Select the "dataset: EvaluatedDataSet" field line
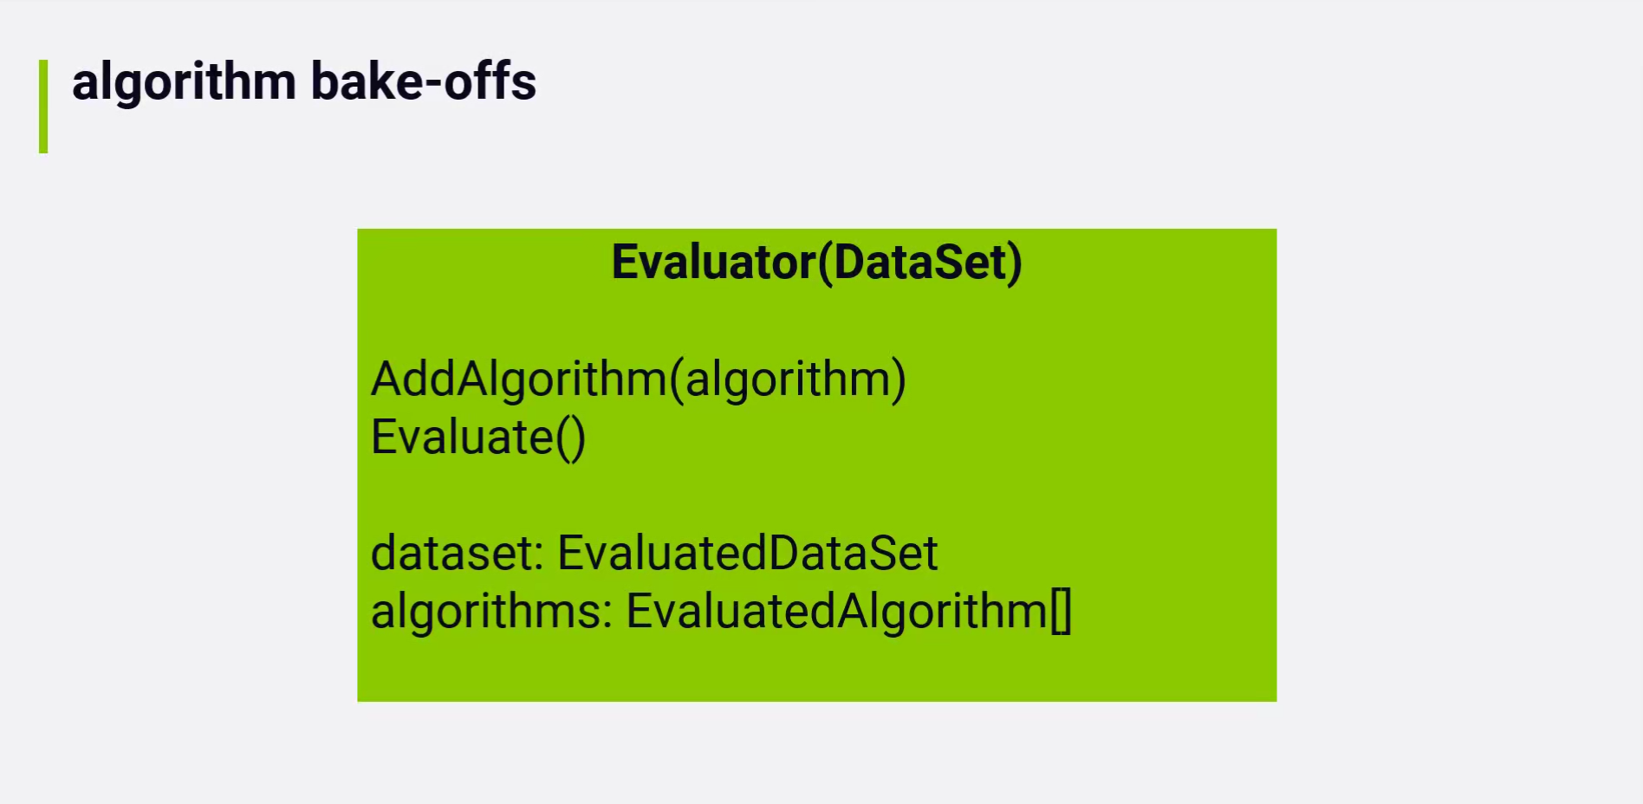The width and height of the screenshot is (1643, 804). click(654, 553)
